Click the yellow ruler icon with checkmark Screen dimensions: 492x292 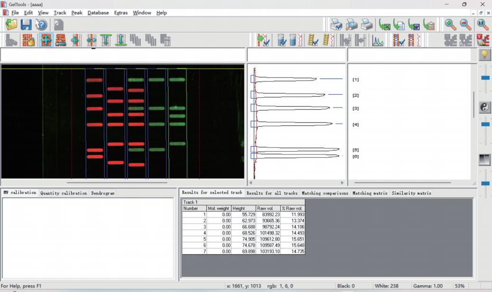pyautogui.click(x=313, y=40)
